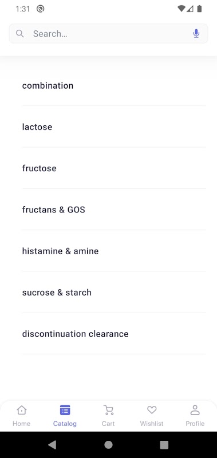217x458 pixels.
Task: Open the Cart shopping cart icon
Action: coord(108,410)
